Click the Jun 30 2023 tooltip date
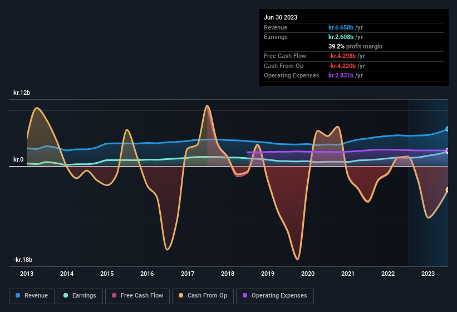457x312 pixels. (x=281, y=17)
